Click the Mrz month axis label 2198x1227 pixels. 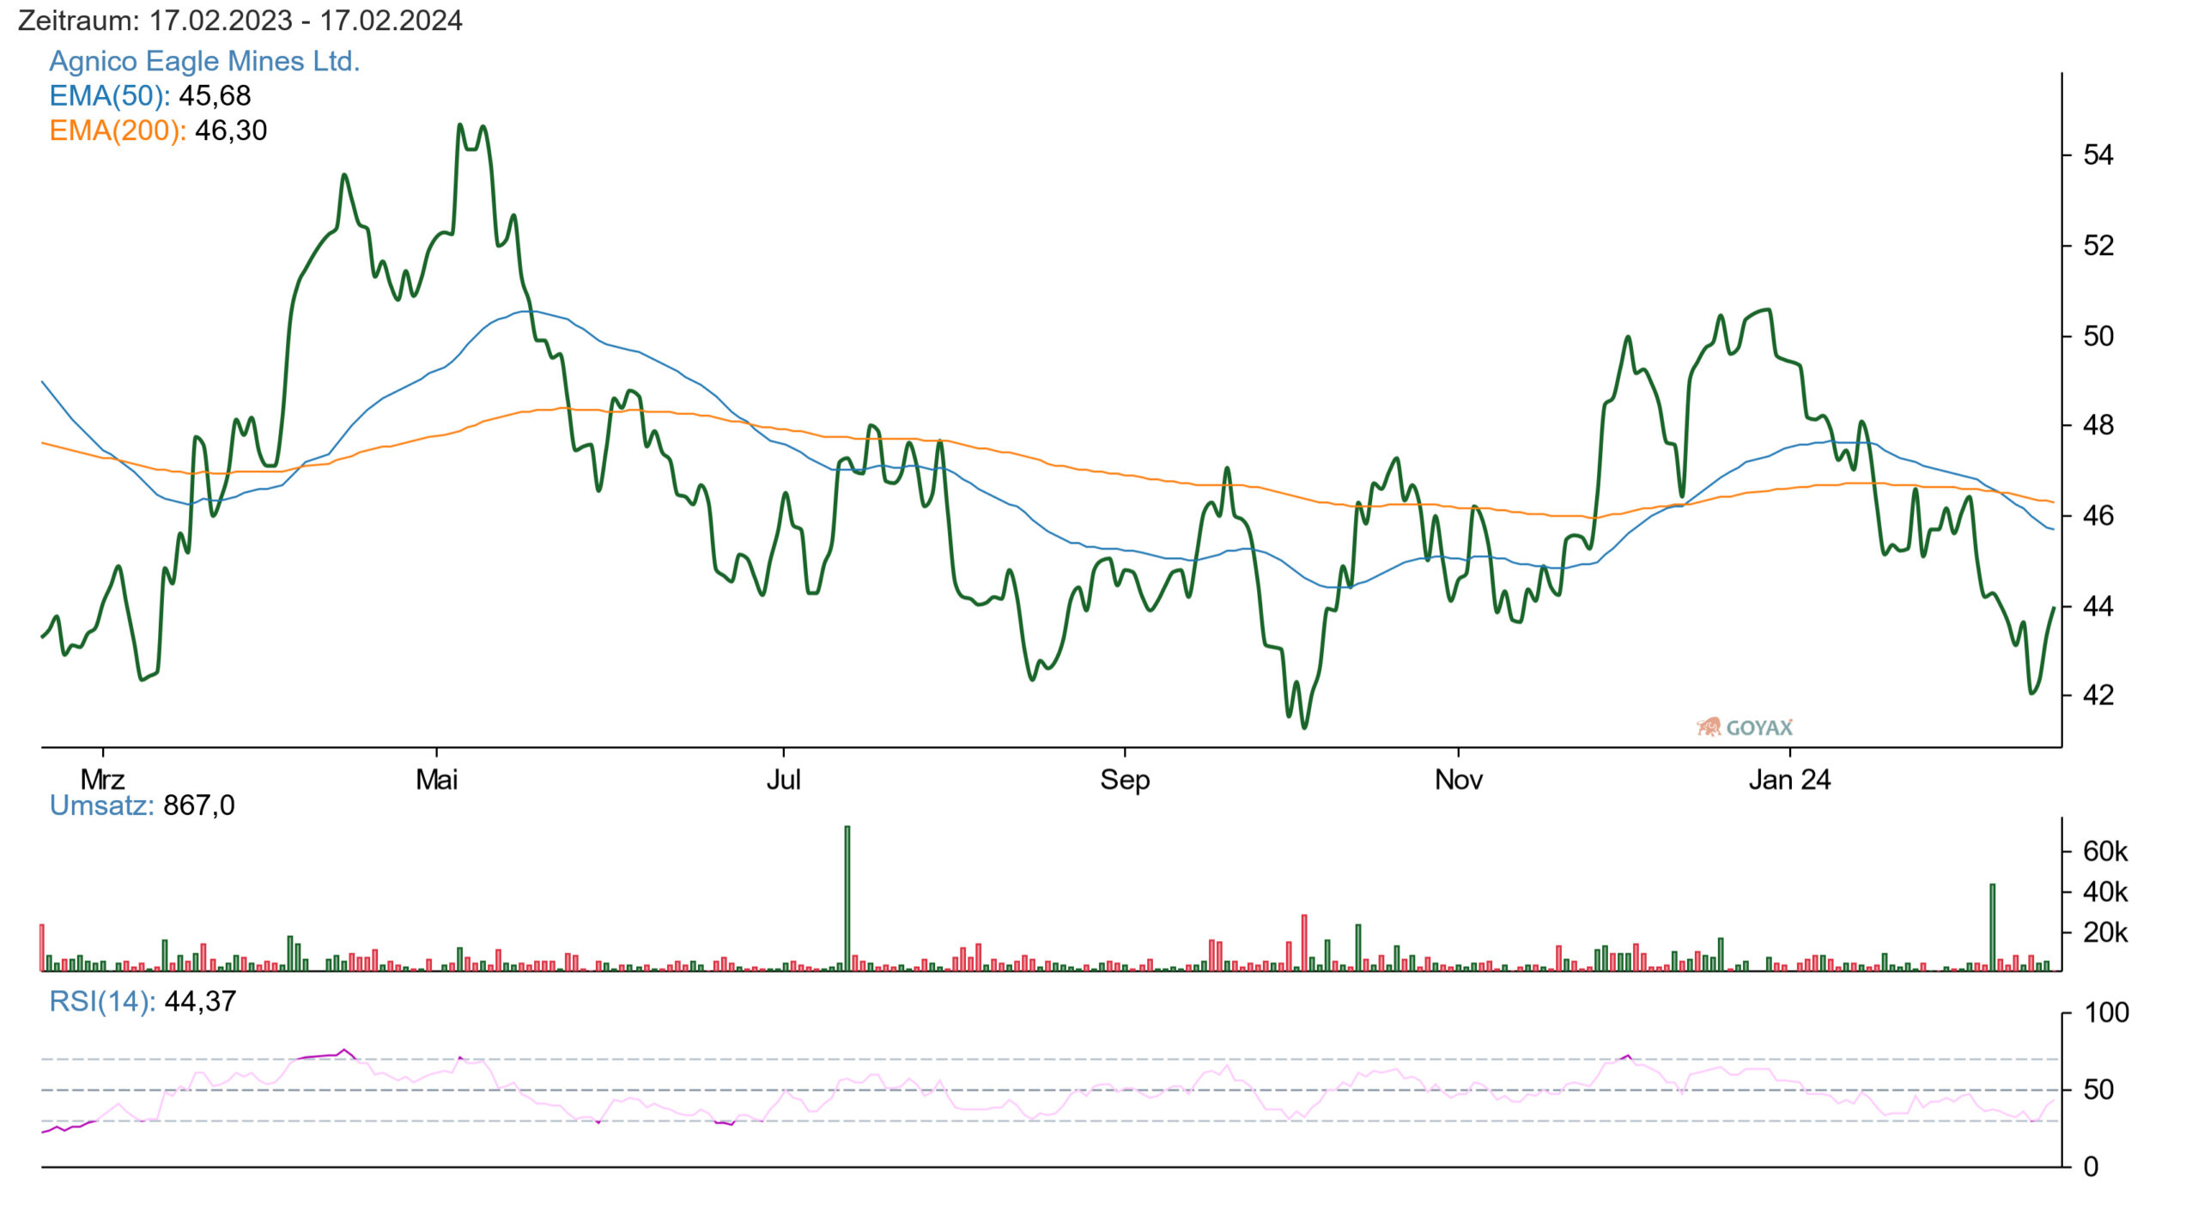(102, 780)
